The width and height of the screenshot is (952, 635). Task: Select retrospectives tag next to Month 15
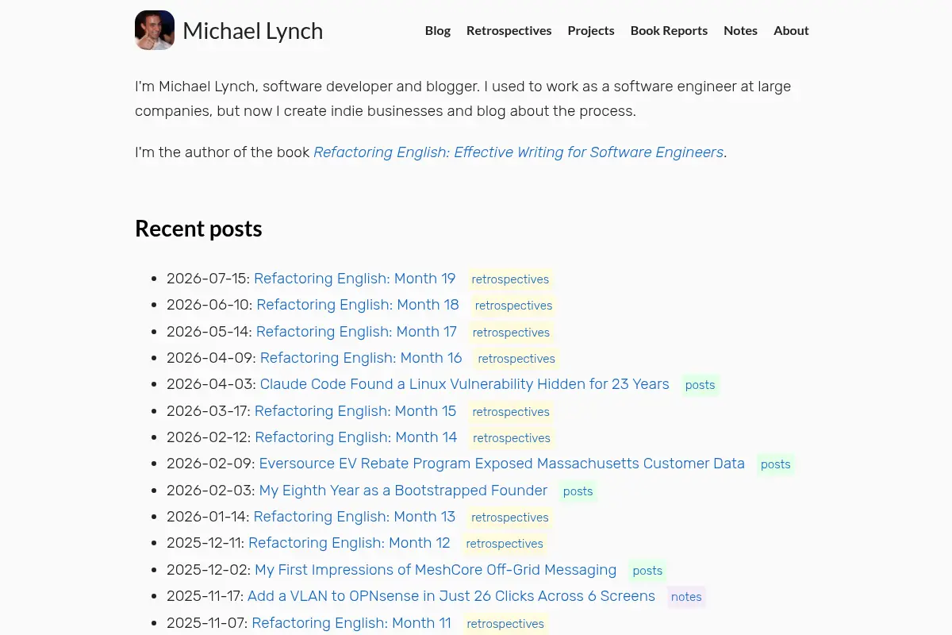pyautogui.click(x=511, y=412)
